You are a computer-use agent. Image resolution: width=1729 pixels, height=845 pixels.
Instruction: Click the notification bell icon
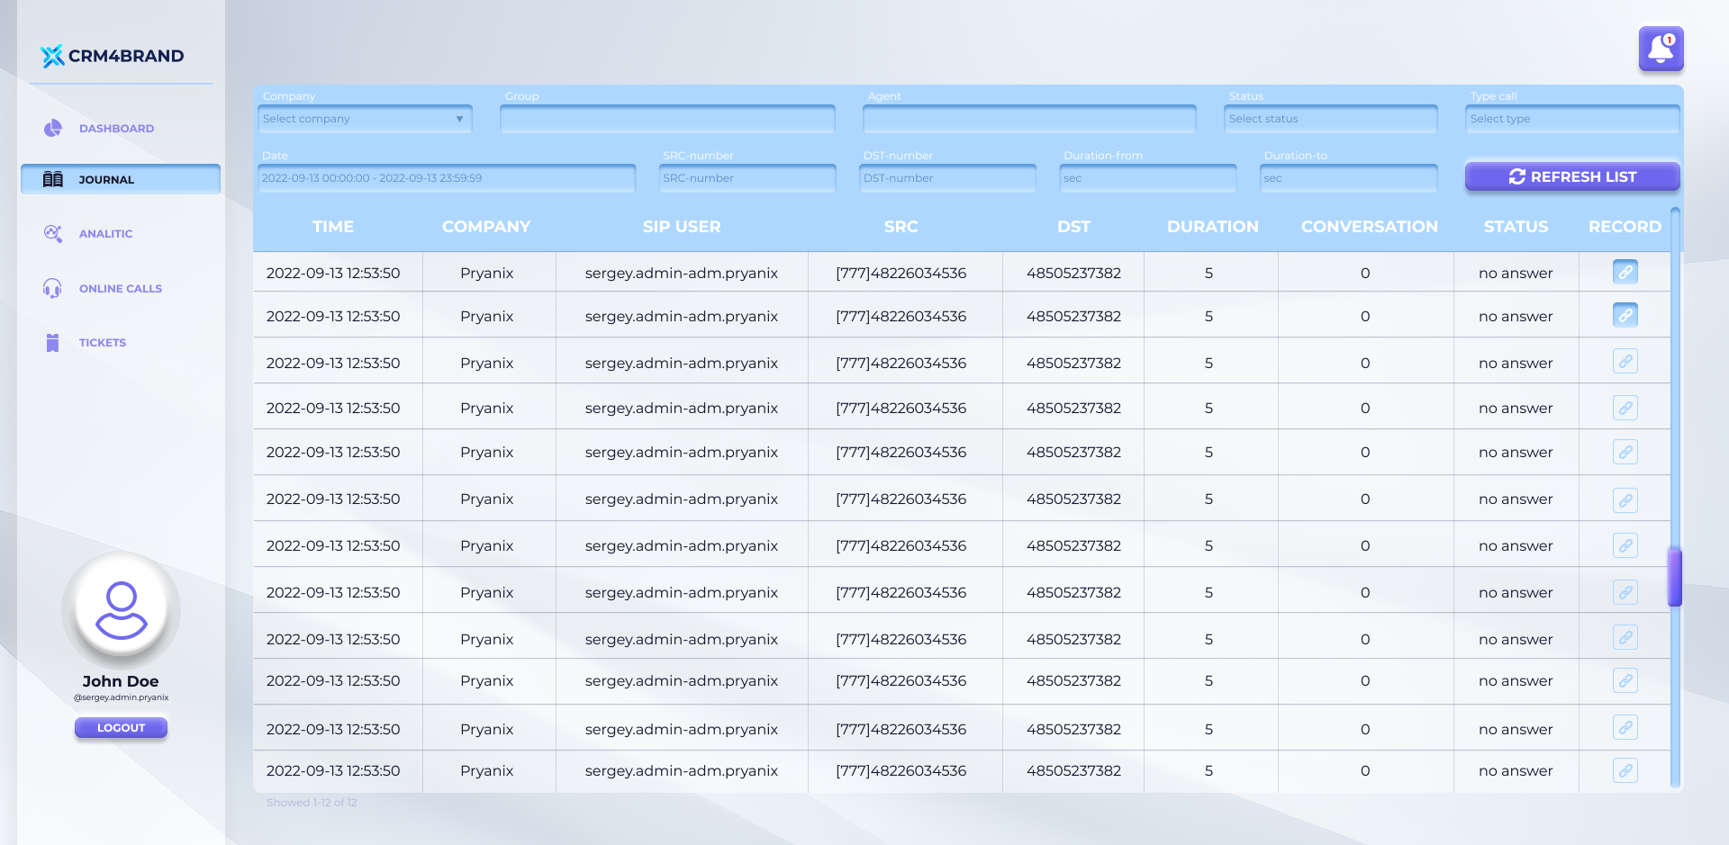tap(1661, 49)
